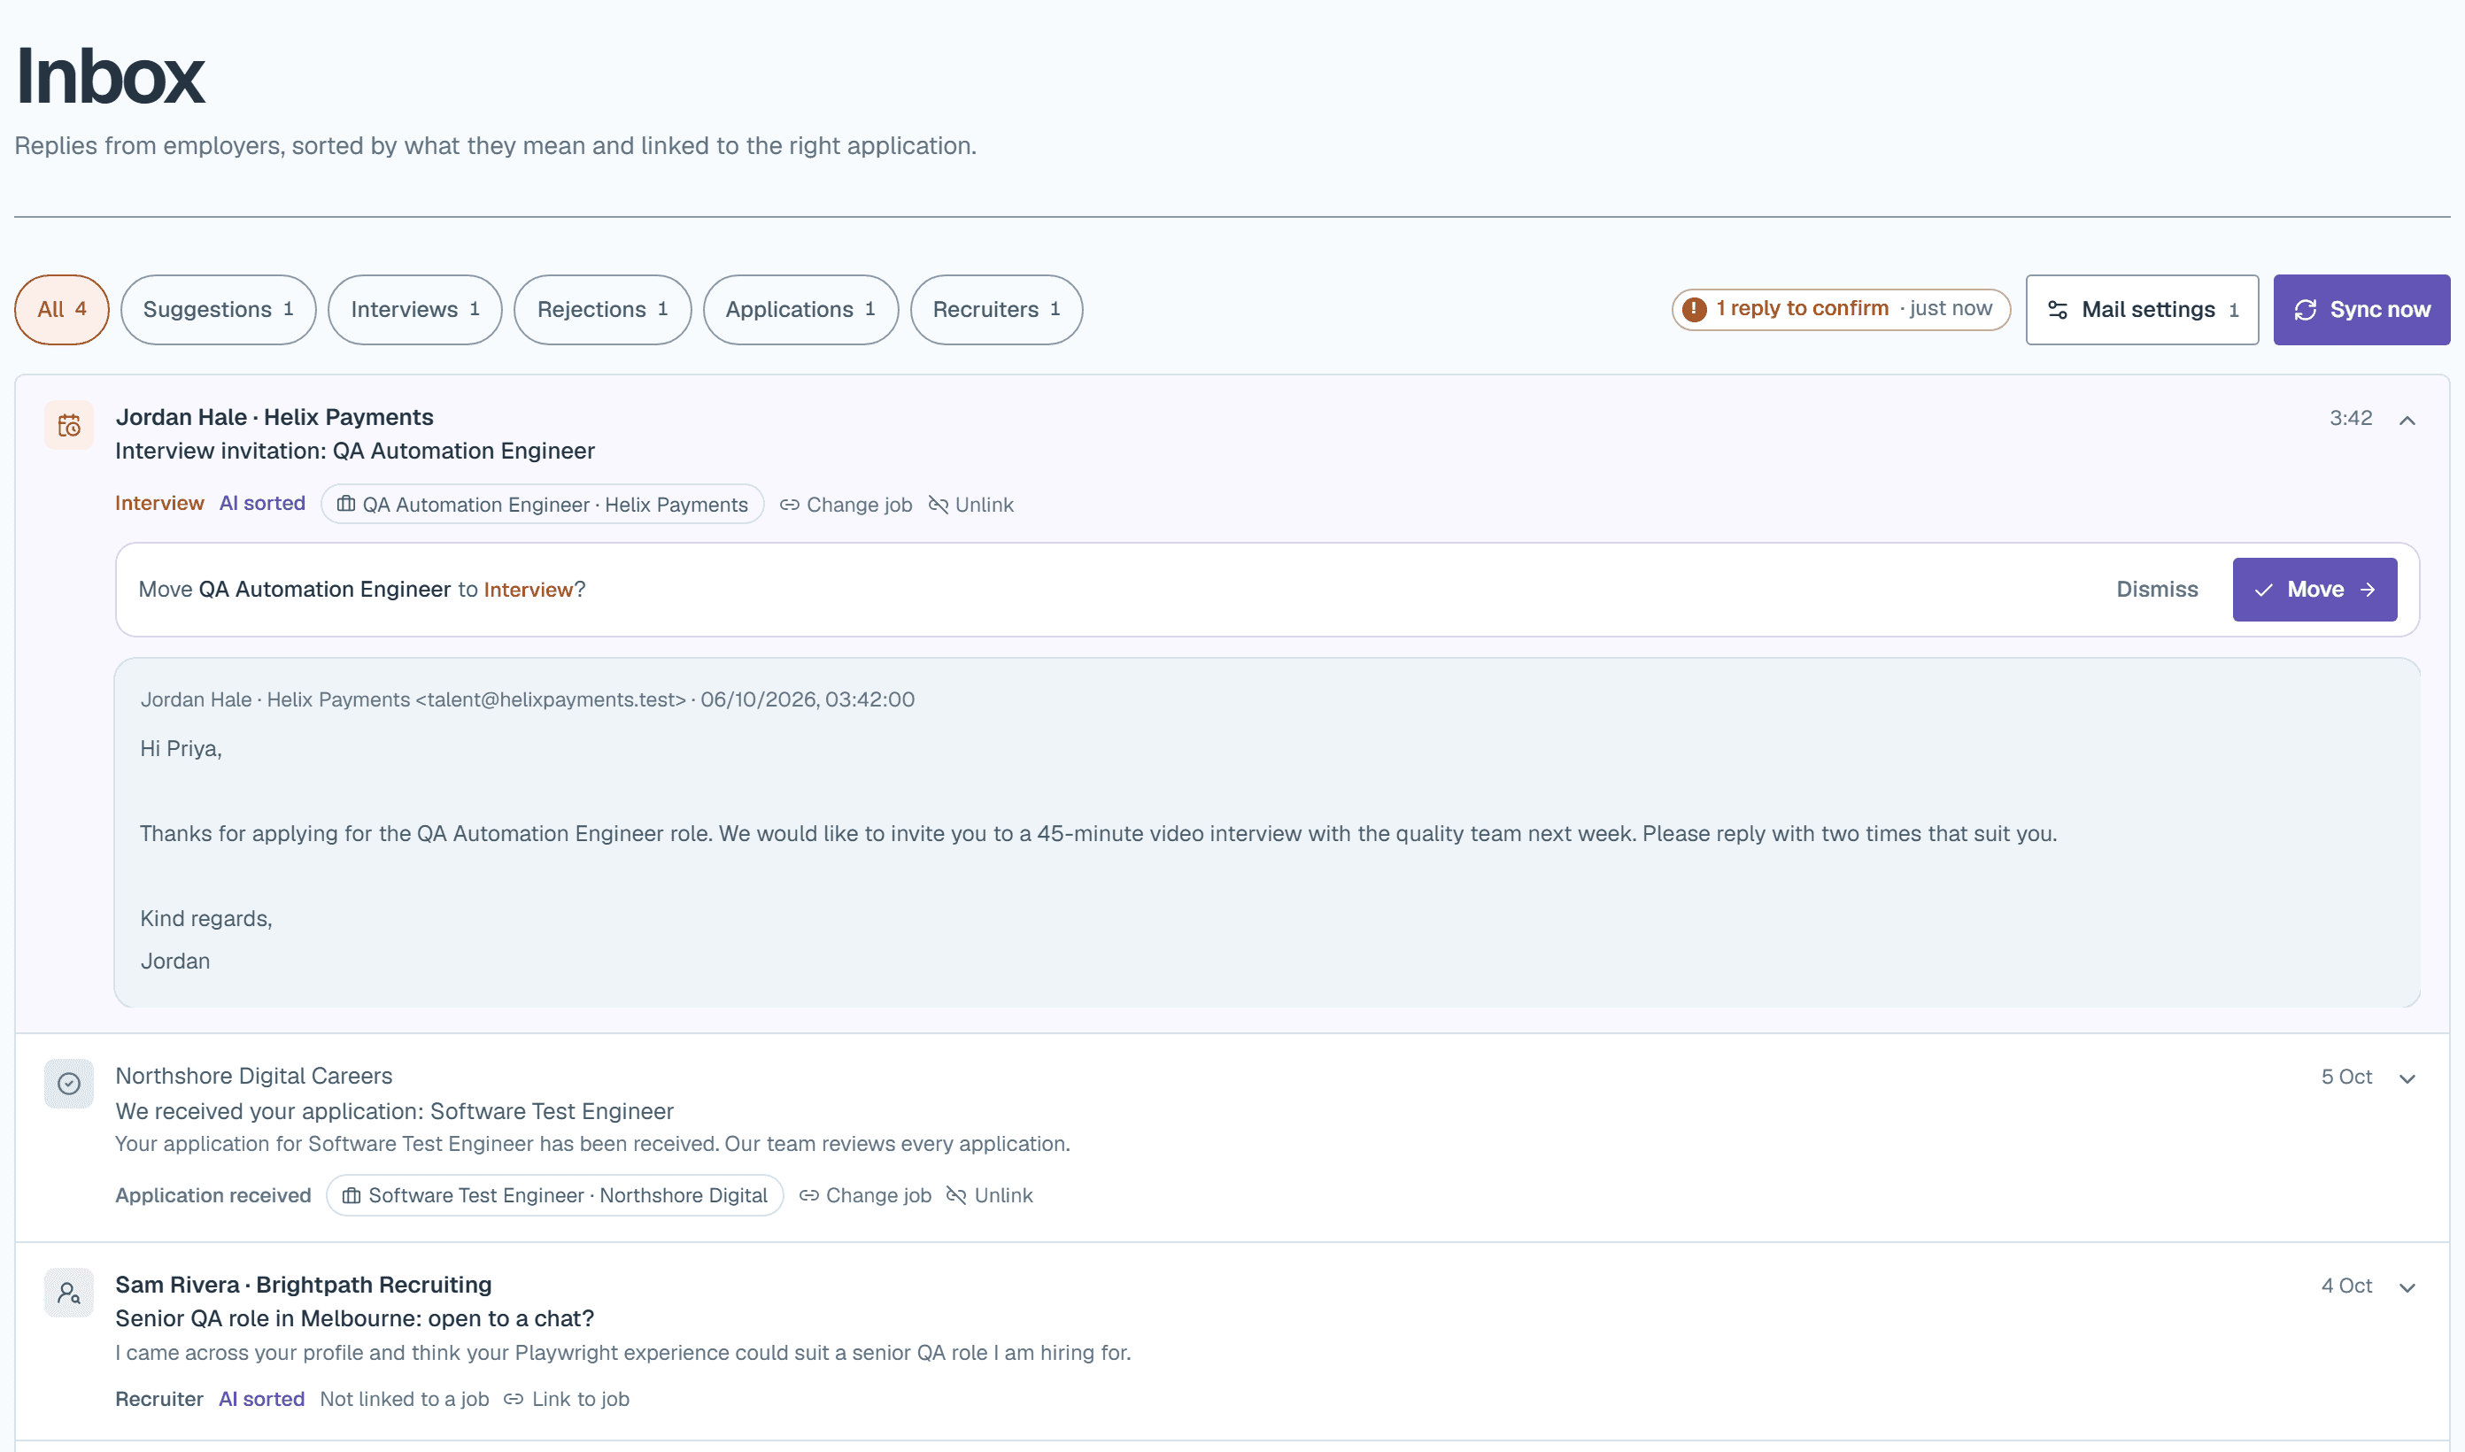Open the 1 reply to confirm notice
Screen dimensions: 2465x1452
(1841, 309)
